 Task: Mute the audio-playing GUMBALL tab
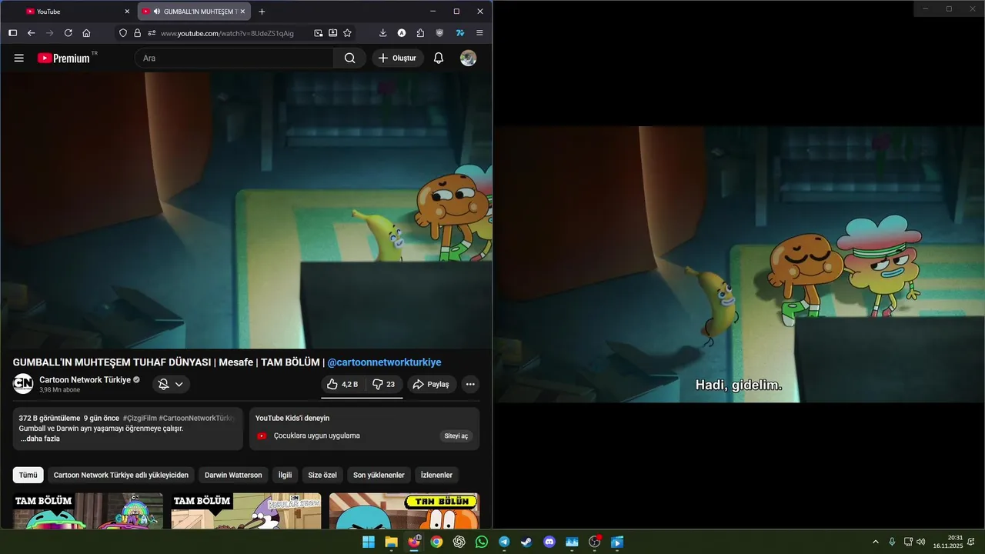click(x=157, y=12)
